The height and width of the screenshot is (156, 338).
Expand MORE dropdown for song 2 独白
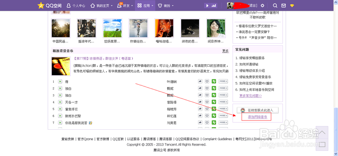pyautogui.click(x=223, y=88)
